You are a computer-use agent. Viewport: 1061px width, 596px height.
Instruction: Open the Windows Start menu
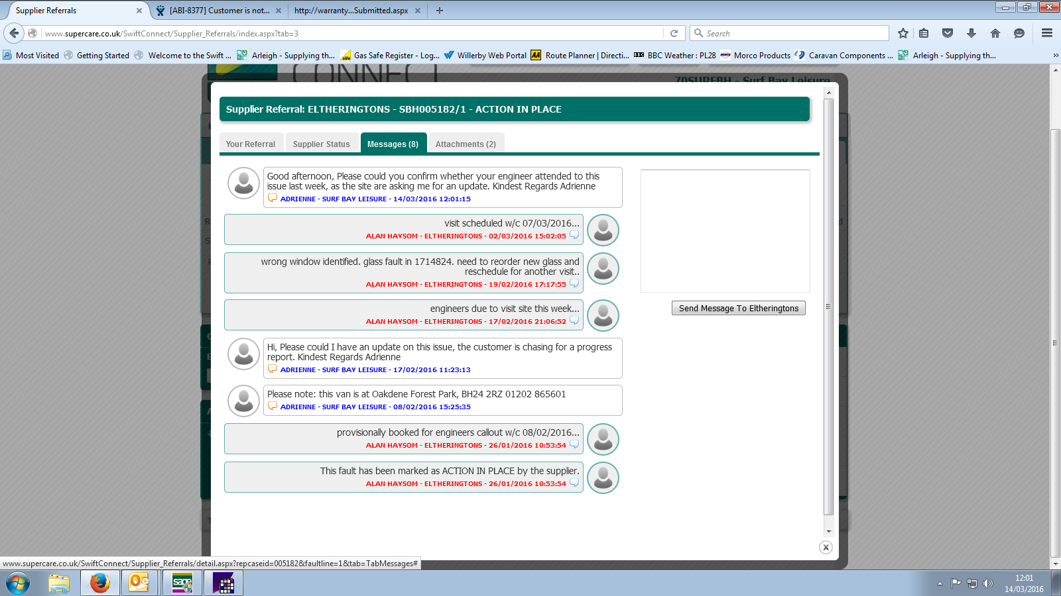tap(18, 583)
